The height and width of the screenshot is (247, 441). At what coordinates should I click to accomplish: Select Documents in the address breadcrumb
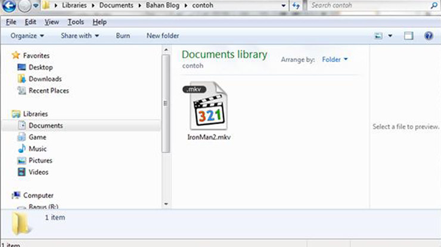[x=116, y=5]
